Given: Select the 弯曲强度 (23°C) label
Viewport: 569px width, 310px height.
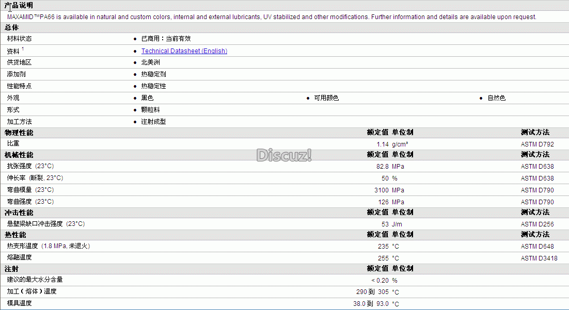Looking at the screenshot, I should coord(30,202).
